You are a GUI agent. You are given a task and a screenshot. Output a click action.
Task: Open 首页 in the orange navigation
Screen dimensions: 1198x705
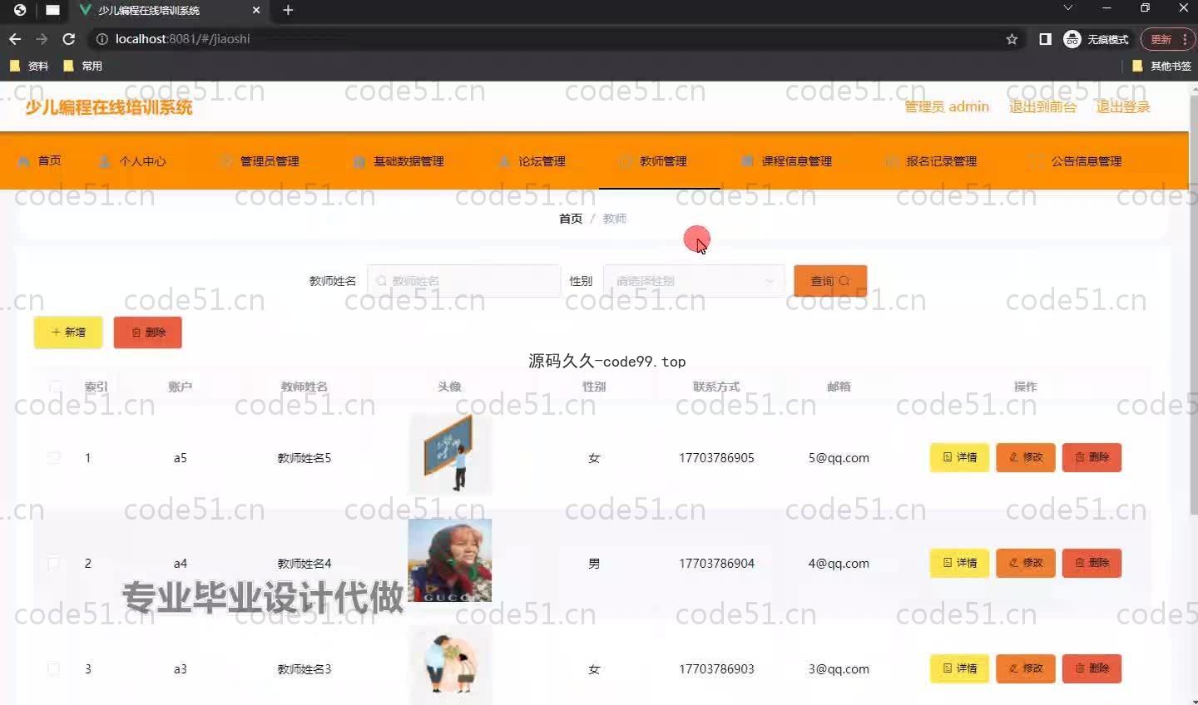(x=40, y=160)
